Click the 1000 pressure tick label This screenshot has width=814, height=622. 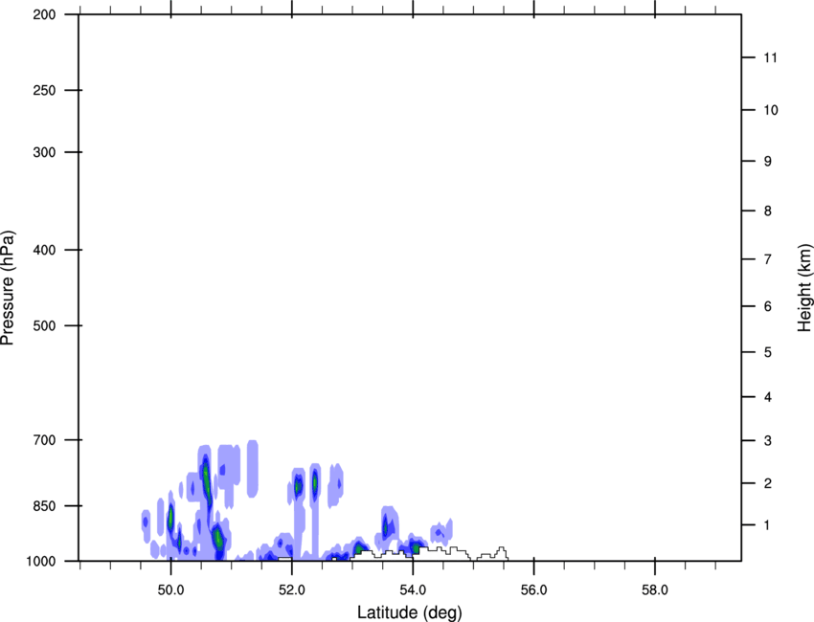pyautogui.click(x=40, y=562)
